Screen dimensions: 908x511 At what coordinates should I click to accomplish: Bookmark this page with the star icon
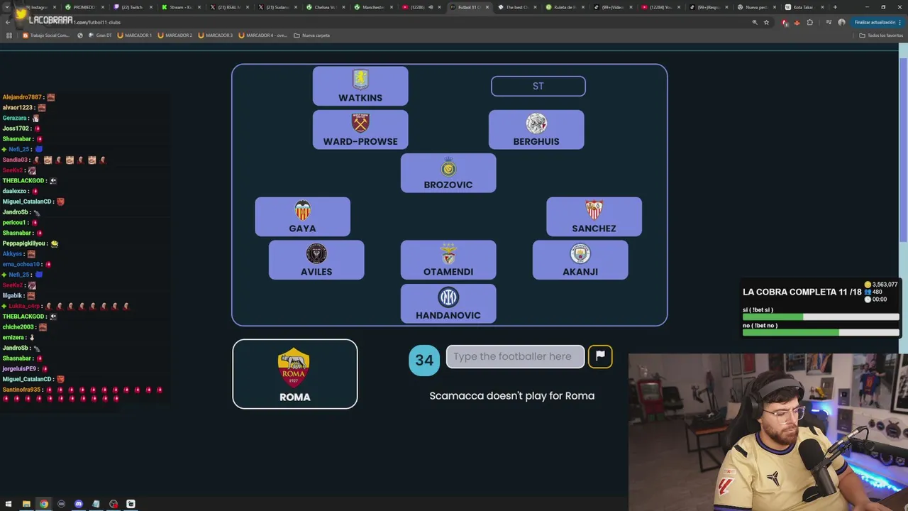coord(766,22)
